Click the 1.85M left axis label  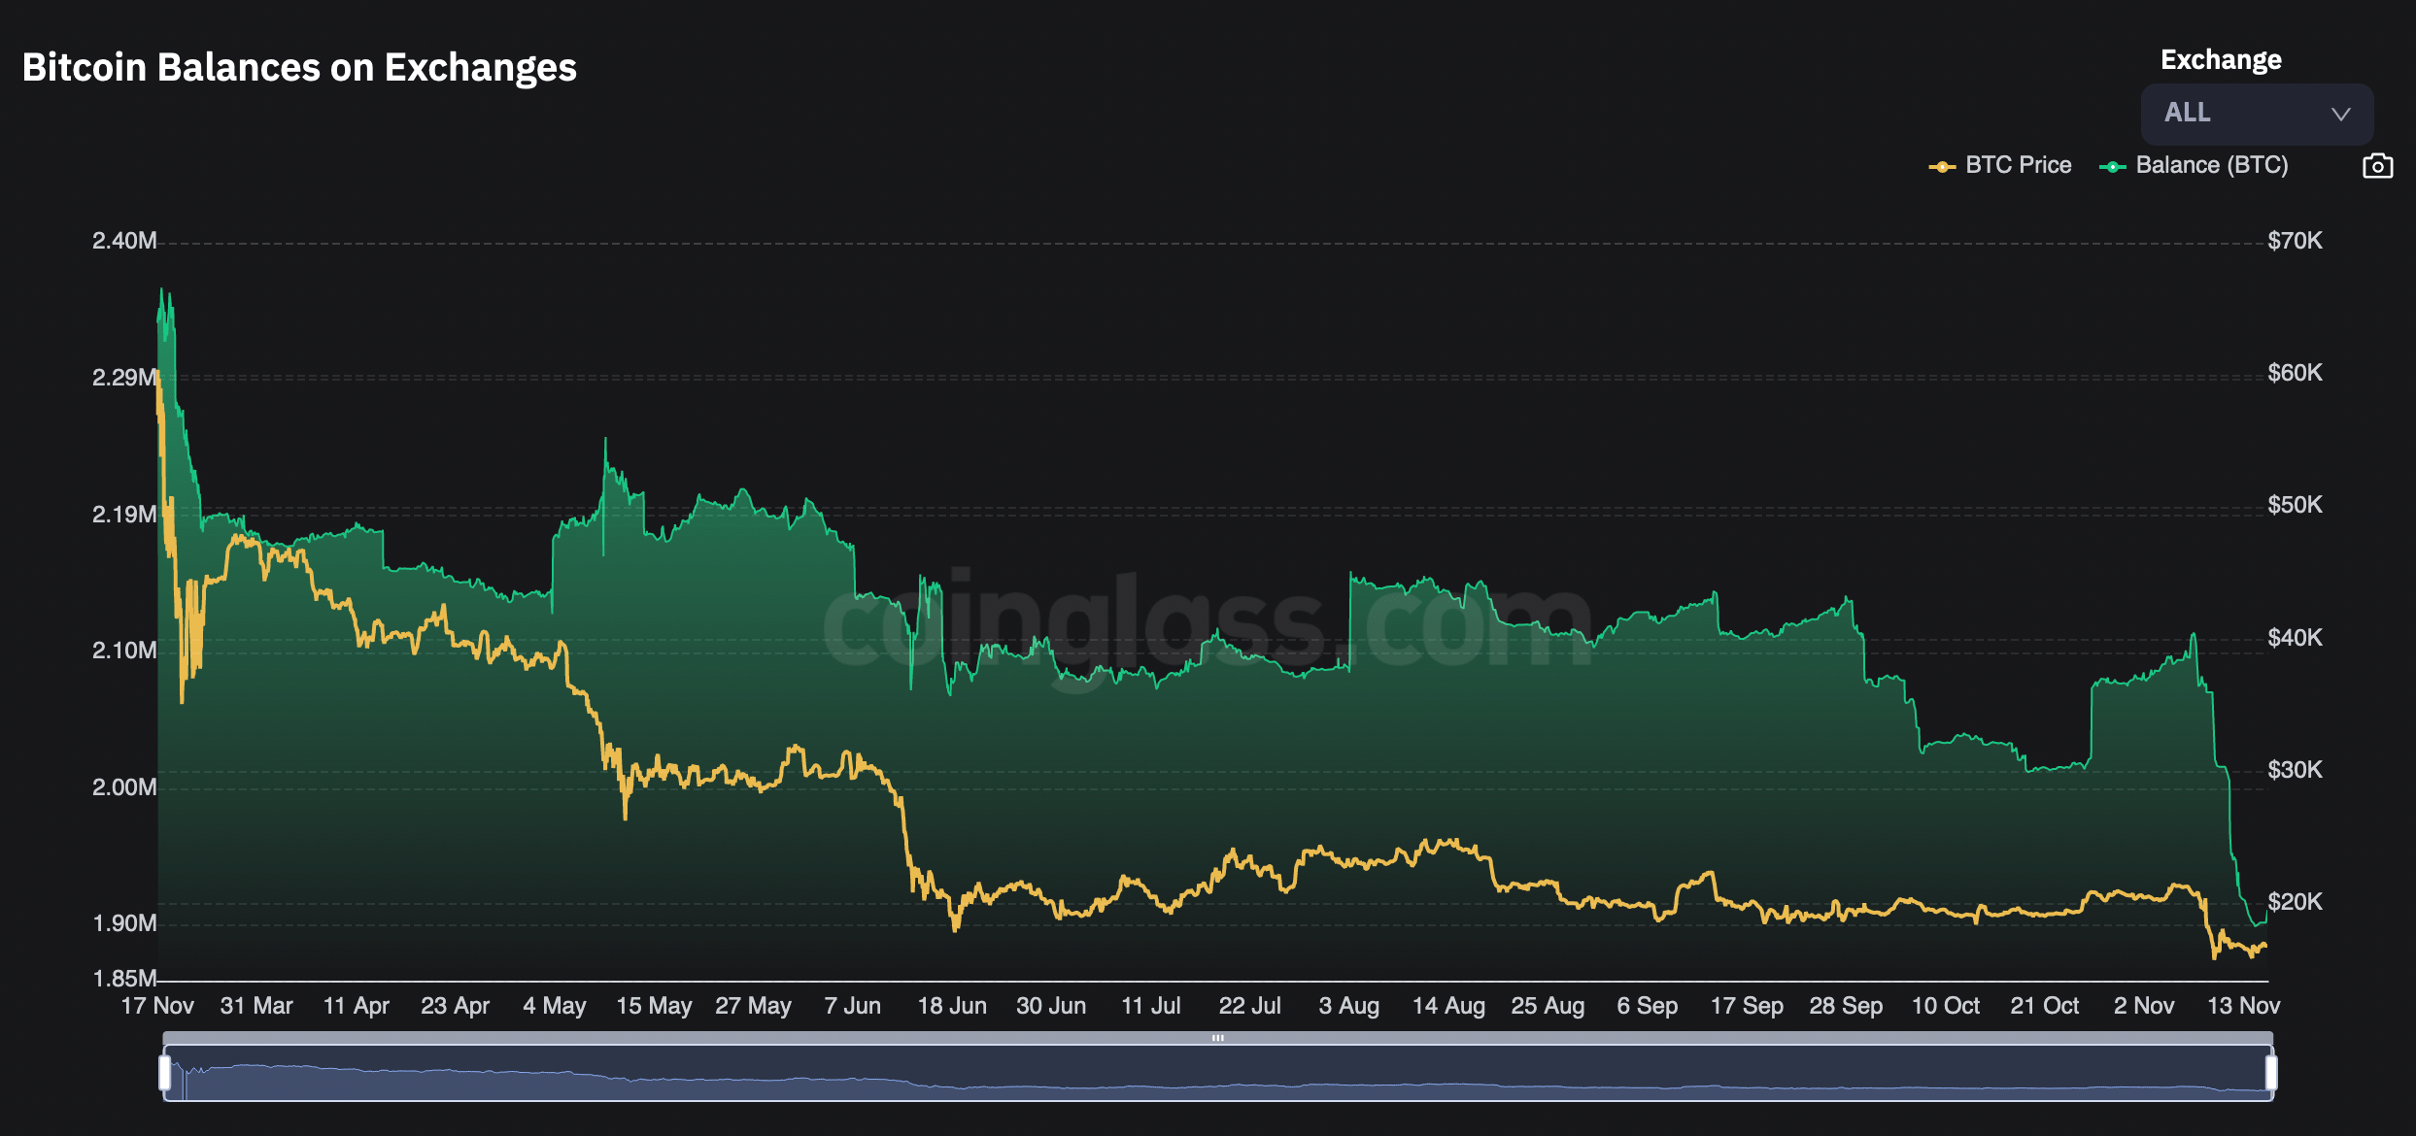tap(124, 979)
